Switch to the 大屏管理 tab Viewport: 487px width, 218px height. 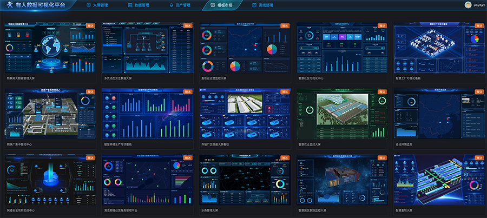click(97, 5)
